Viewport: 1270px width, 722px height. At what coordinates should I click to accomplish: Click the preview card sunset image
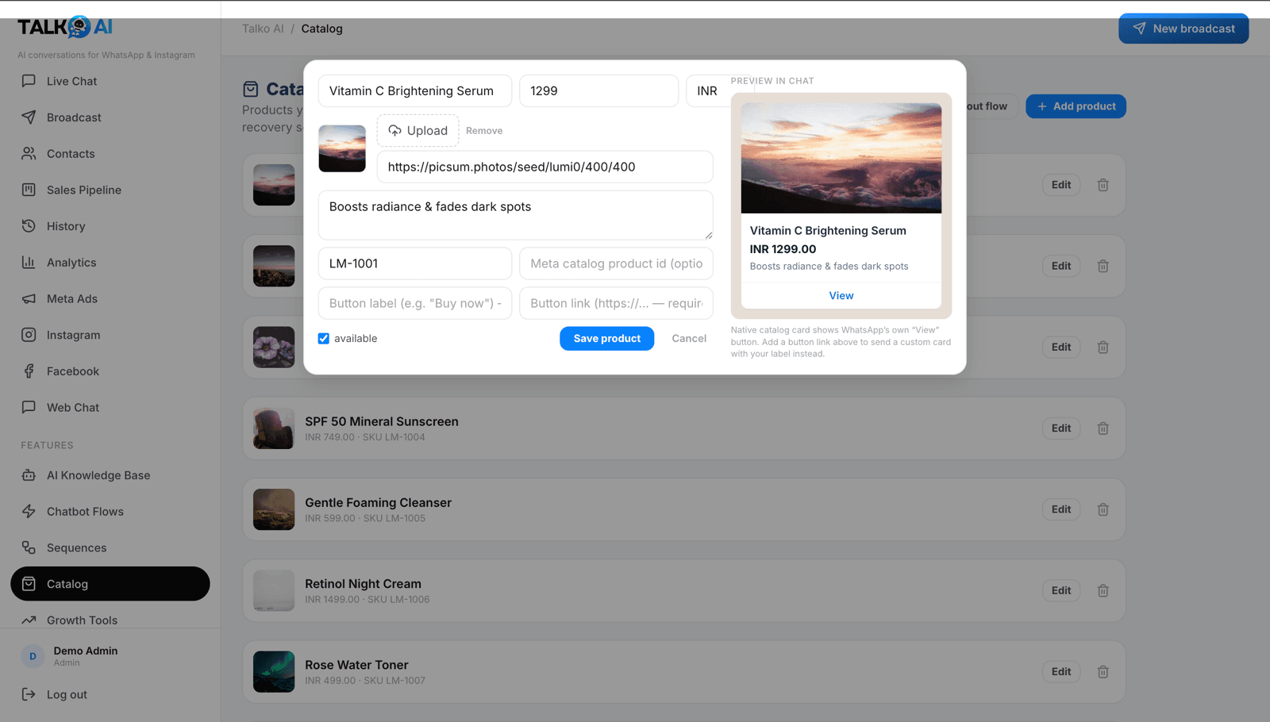pyautogui.click(x=841, y=158)
